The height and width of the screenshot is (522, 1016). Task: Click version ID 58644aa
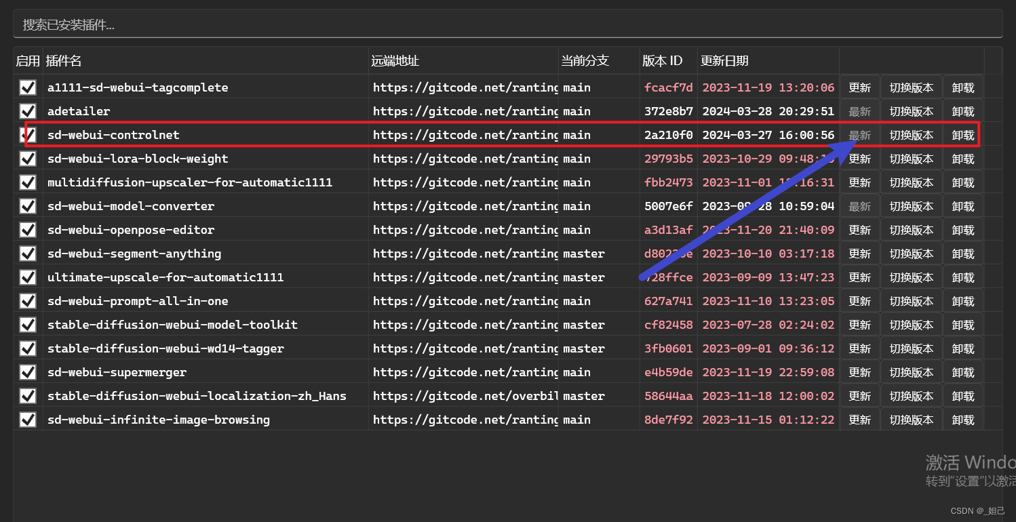pos(669,396)
